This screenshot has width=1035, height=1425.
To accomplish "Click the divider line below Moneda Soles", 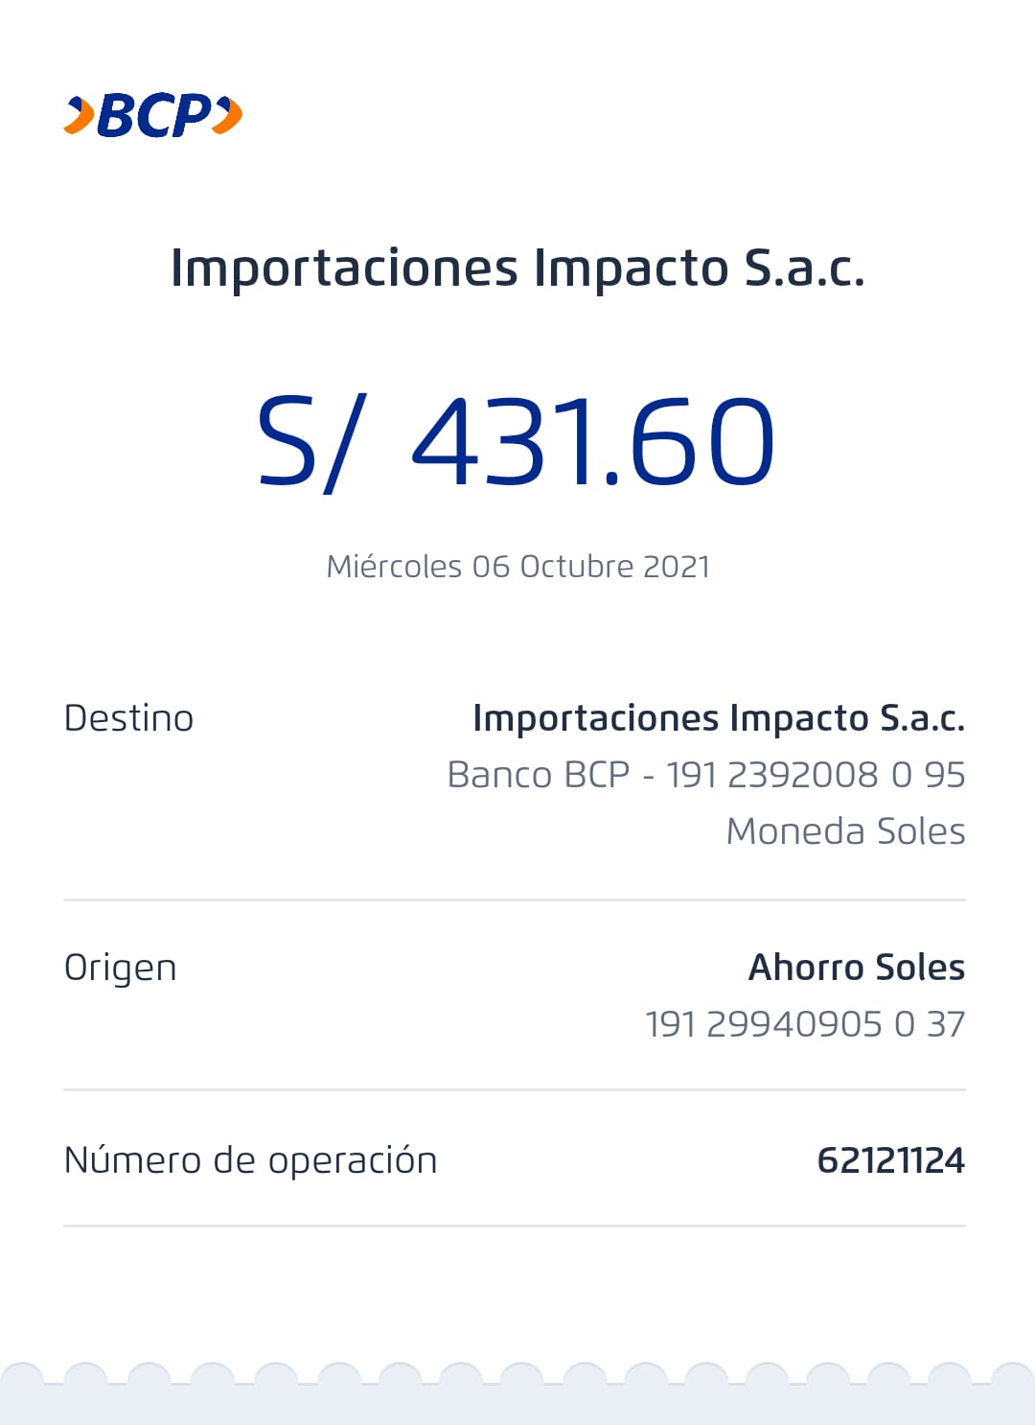I will [514, 899].
